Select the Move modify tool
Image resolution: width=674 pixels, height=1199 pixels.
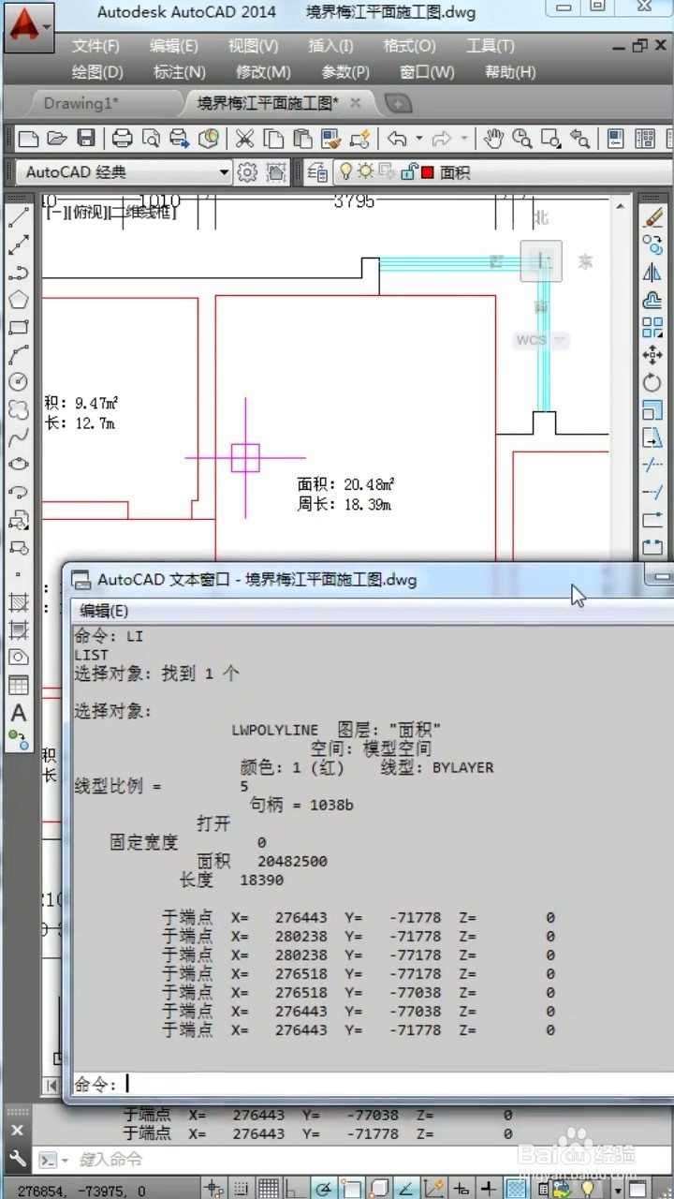pos(652,355)
